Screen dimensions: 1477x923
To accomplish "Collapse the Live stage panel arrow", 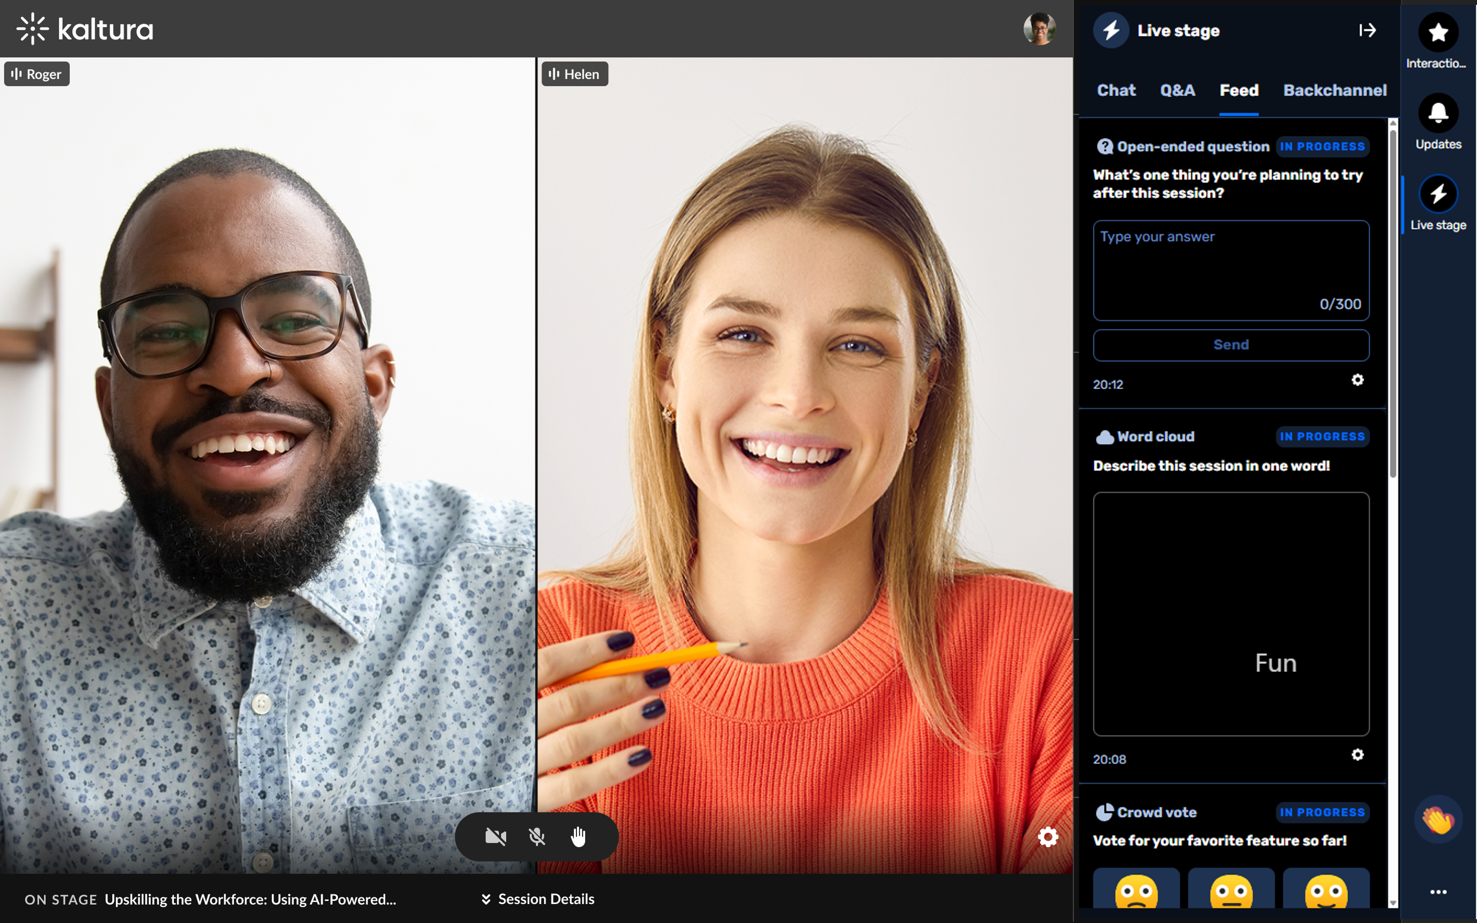I will coord(1367,31).
